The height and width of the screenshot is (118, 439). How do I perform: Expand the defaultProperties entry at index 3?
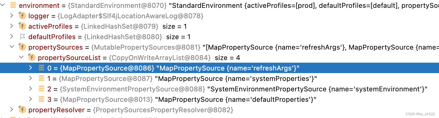point(30,99)
